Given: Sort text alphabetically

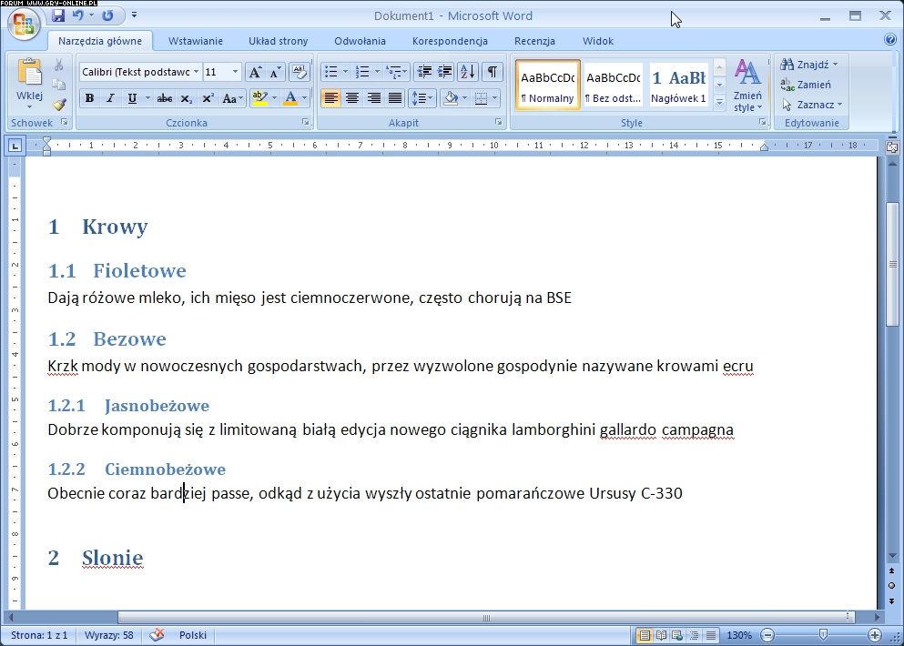Looking at the screenshot, I should [x=468, y=72].
